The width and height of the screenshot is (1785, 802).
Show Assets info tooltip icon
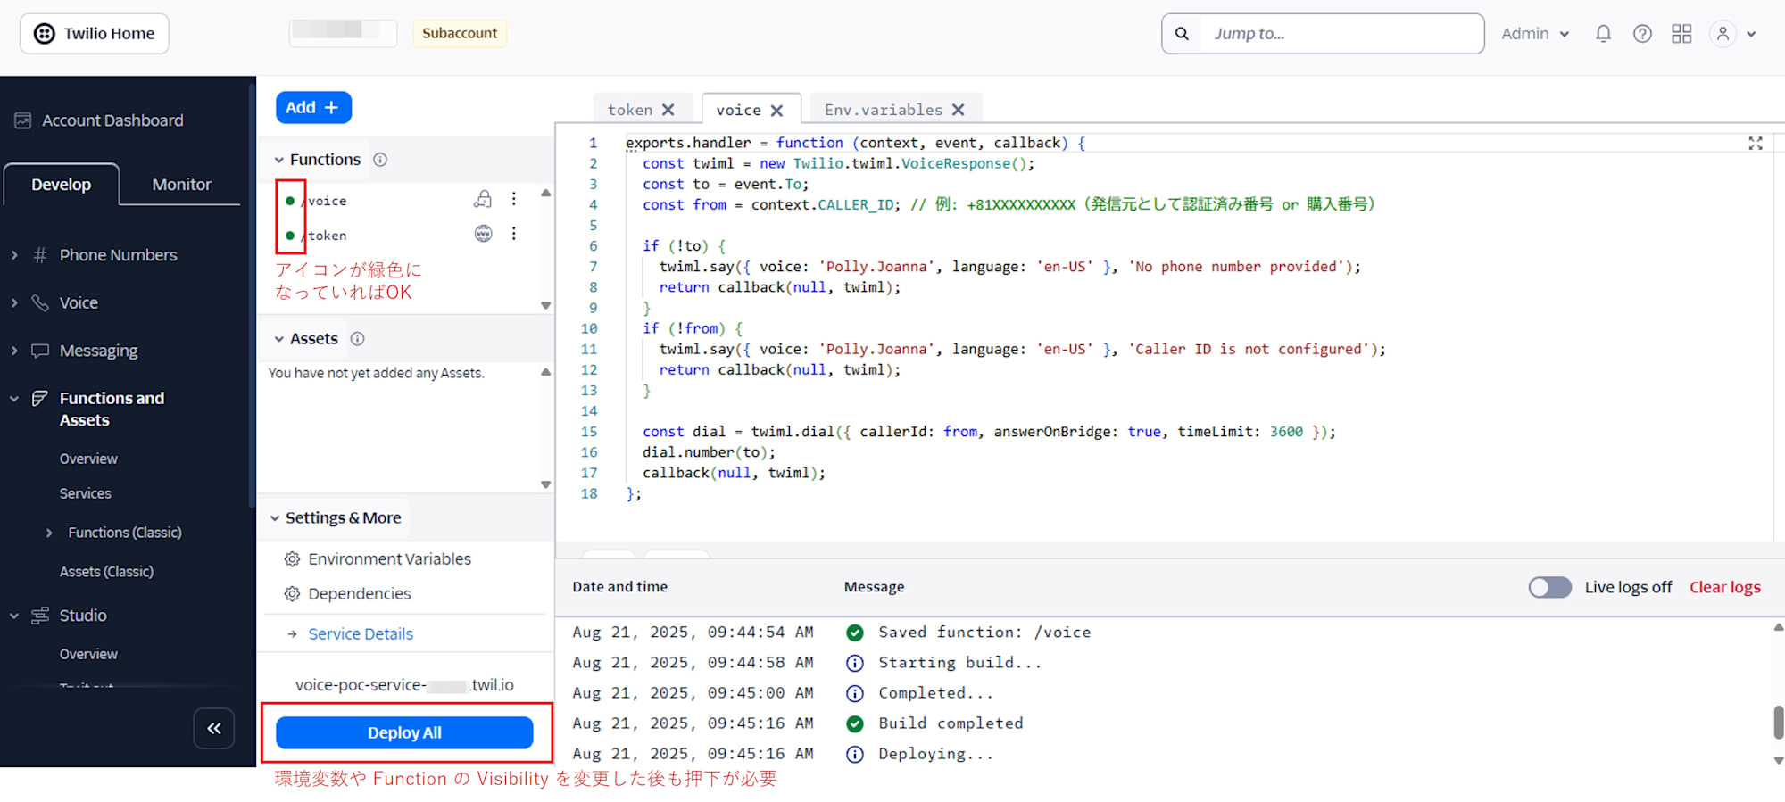click(x=358, y=339)
